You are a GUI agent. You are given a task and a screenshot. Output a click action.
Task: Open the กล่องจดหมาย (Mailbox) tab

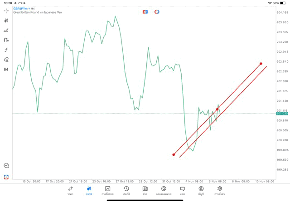(164, 191)
